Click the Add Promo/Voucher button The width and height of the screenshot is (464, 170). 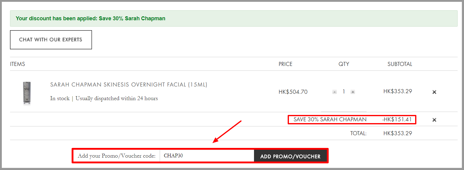pyautogui.click(x=290, y=156)
